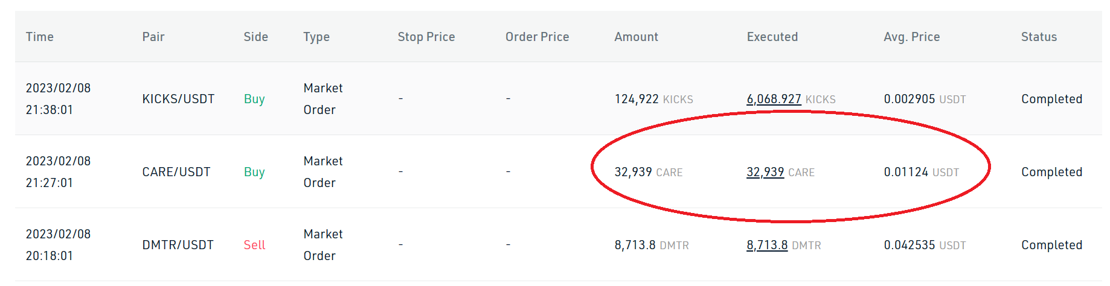Select the KICKS/USDT pair cell
Screen dimensions: 1110x286
(178, 99)
